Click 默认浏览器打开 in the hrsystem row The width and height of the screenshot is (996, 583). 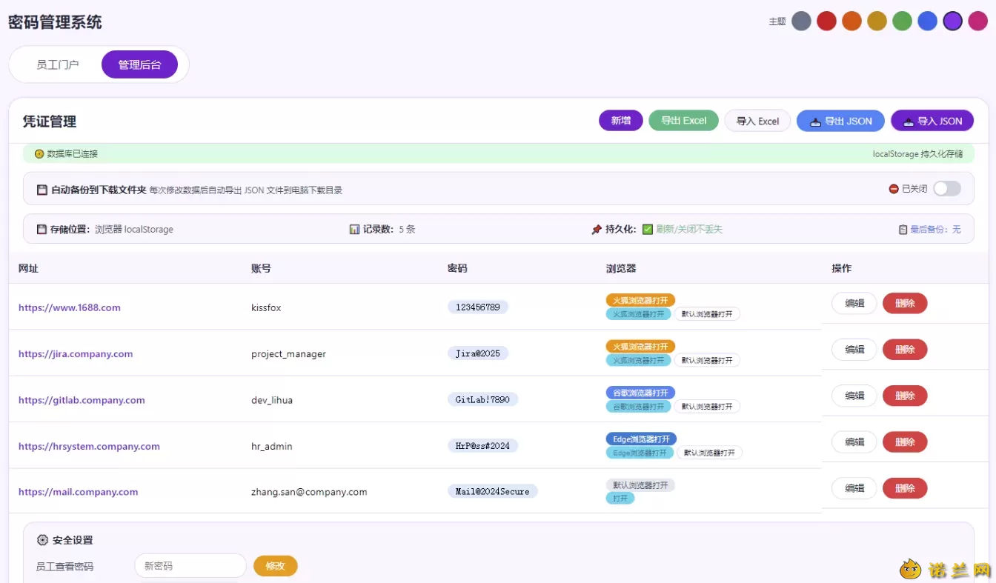709,453
